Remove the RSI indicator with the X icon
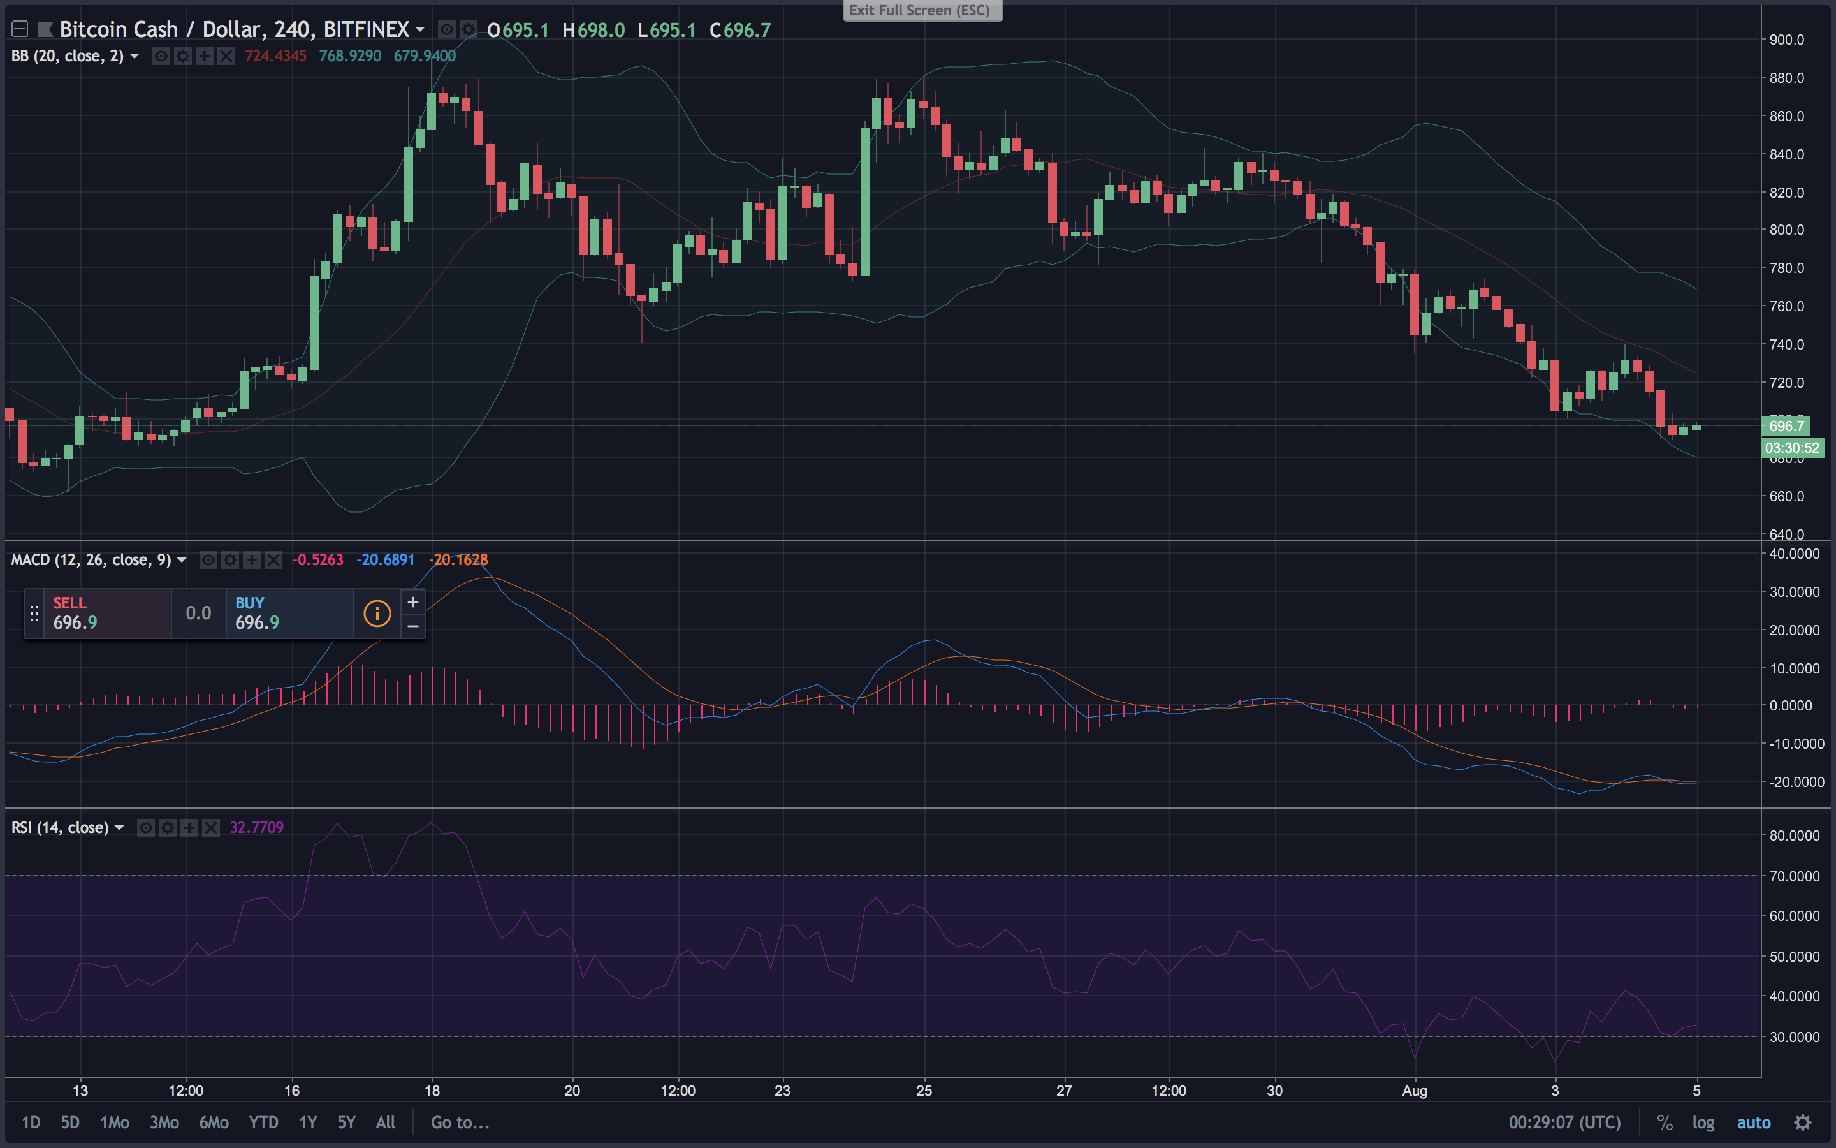Image resolution: width=1836 pixels, height=1148 pixels. tap(211, 828)
